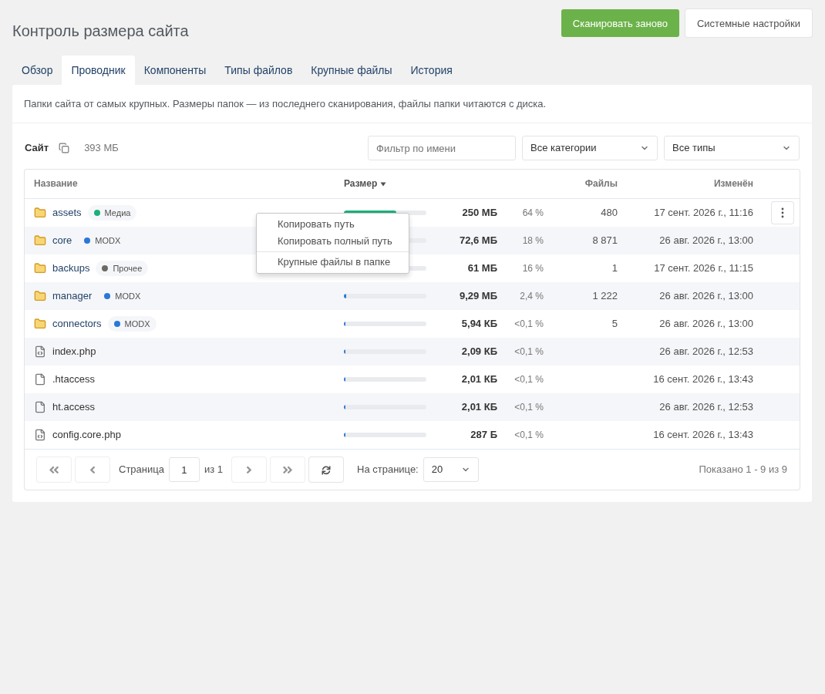Click the config.core.php file name
The image size is (825, 694).
coord(87,435)
